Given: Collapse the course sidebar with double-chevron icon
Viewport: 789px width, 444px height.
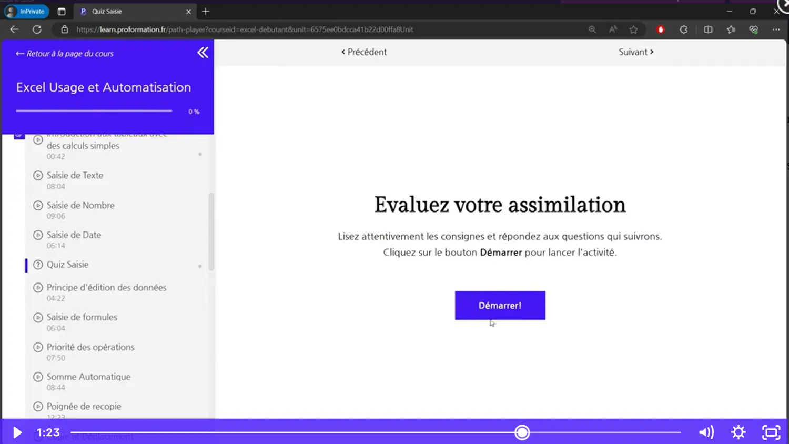Looking at the screenshot, I should [203, 53].
